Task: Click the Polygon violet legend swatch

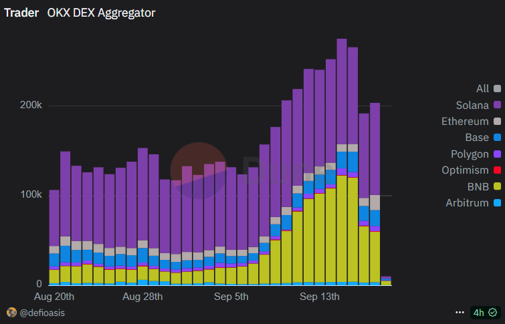Action: (497, 154)
